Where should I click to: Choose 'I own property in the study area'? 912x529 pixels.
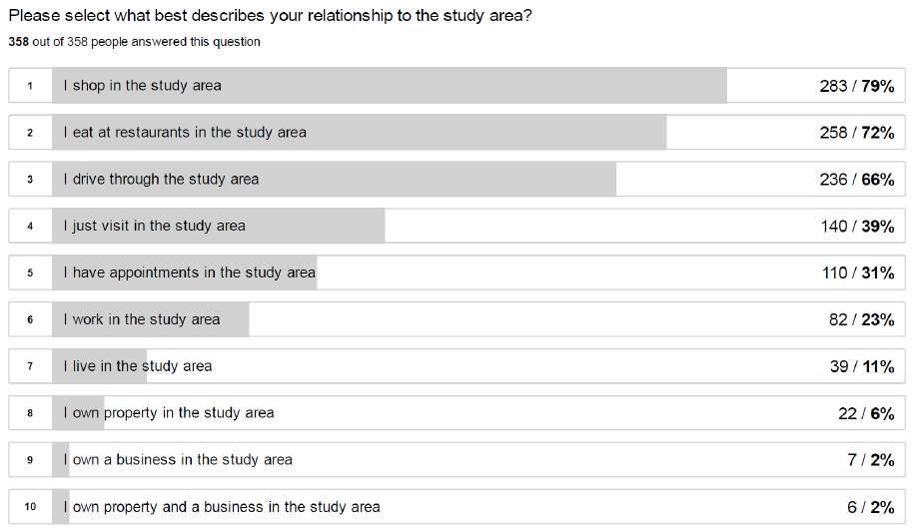click(456, 413)
